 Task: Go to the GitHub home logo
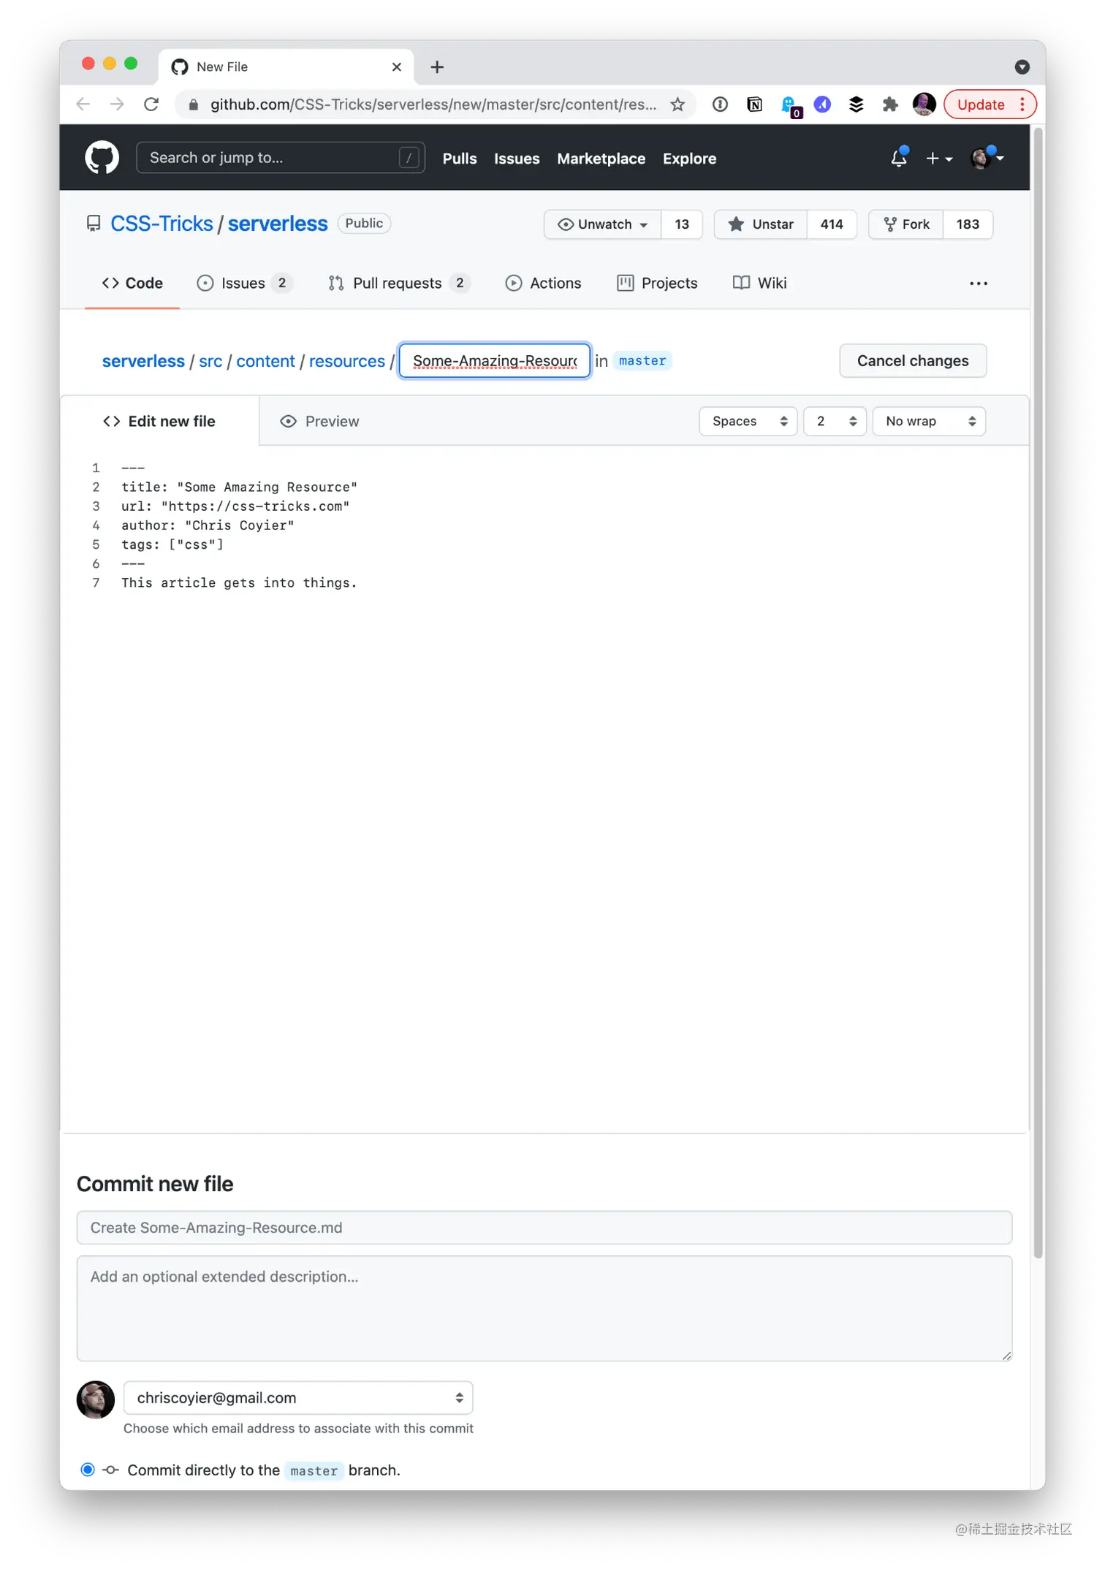[x=102, y=158]
